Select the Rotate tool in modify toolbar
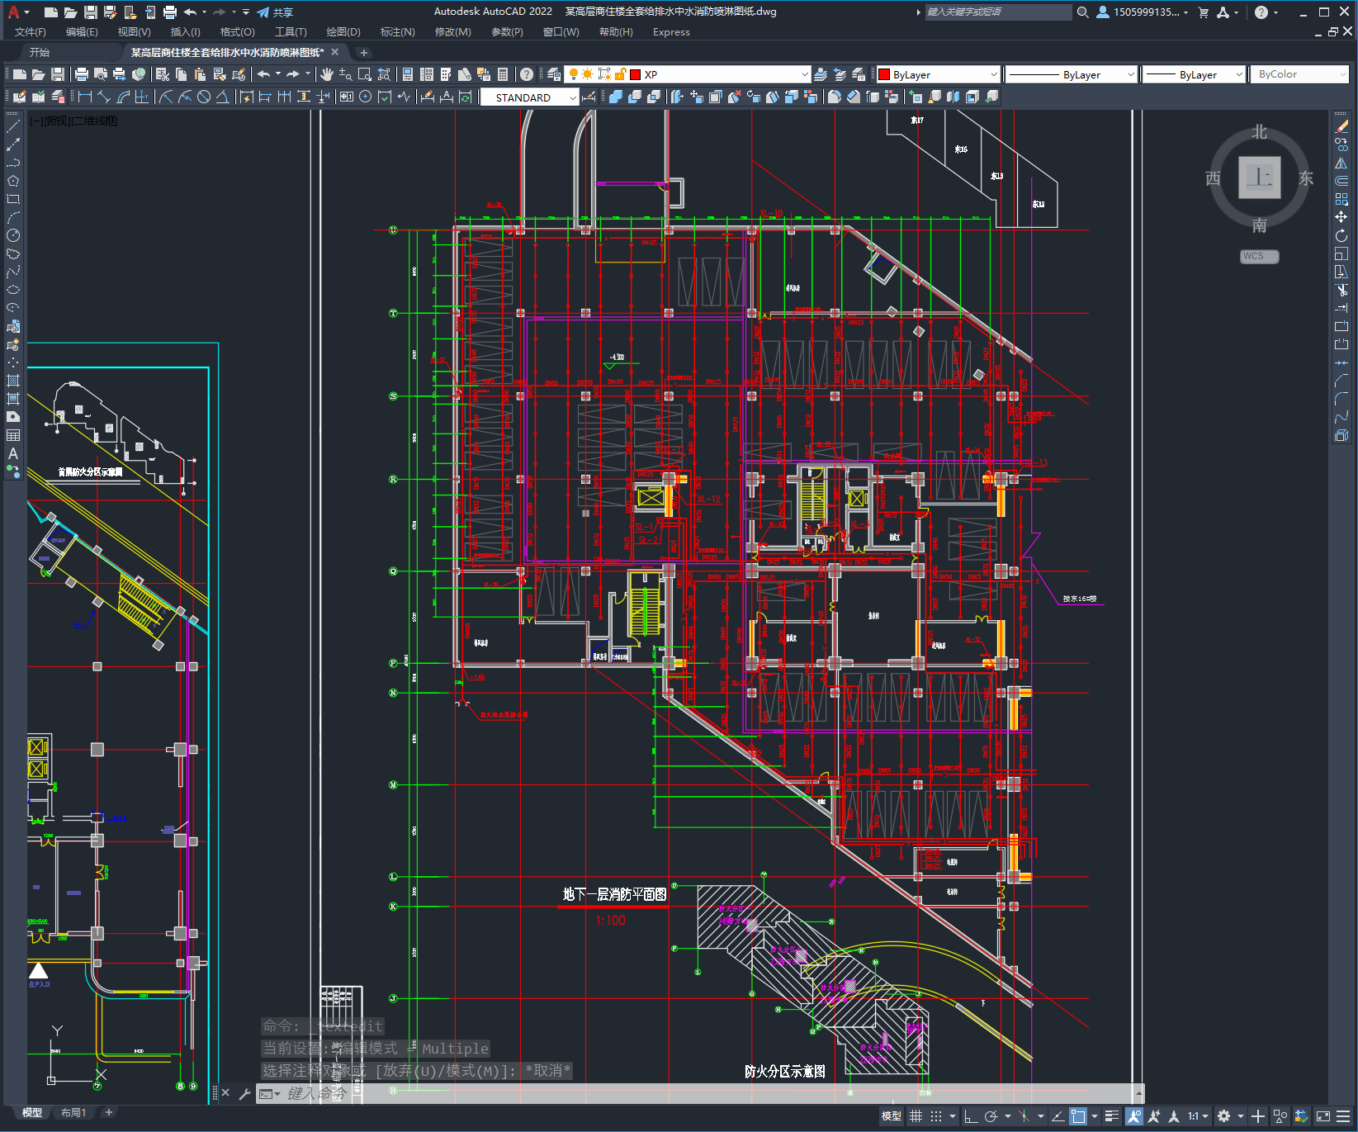This screenshot has width=1358, height=1132. (x=1341, y=235)
